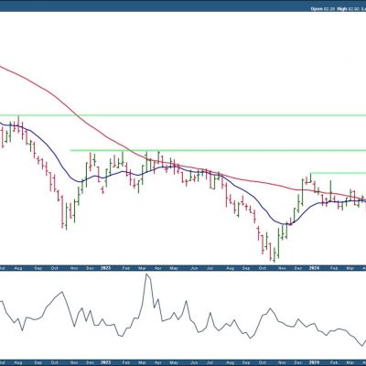
Task: Click the Oct label after 2023 on upper axis
Action: [x=262, y=268]
